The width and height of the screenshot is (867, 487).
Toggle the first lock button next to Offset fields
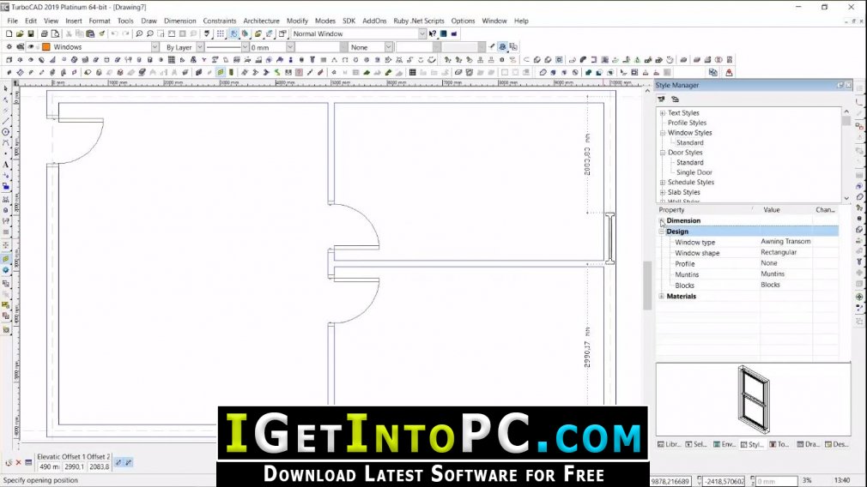point(118,462)
